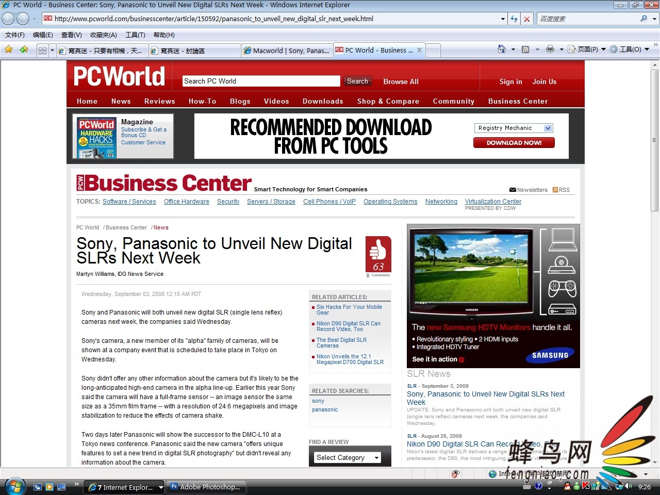This screenshot has height=495, width=660.
Task: Click the orange RSS icon in Business Center header
Action: [x=555, y=190]
